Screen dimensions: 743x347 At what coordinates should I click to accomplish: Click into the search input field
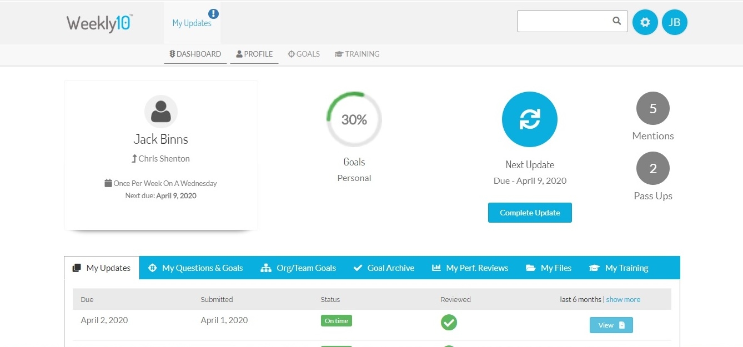coord(564,21)
